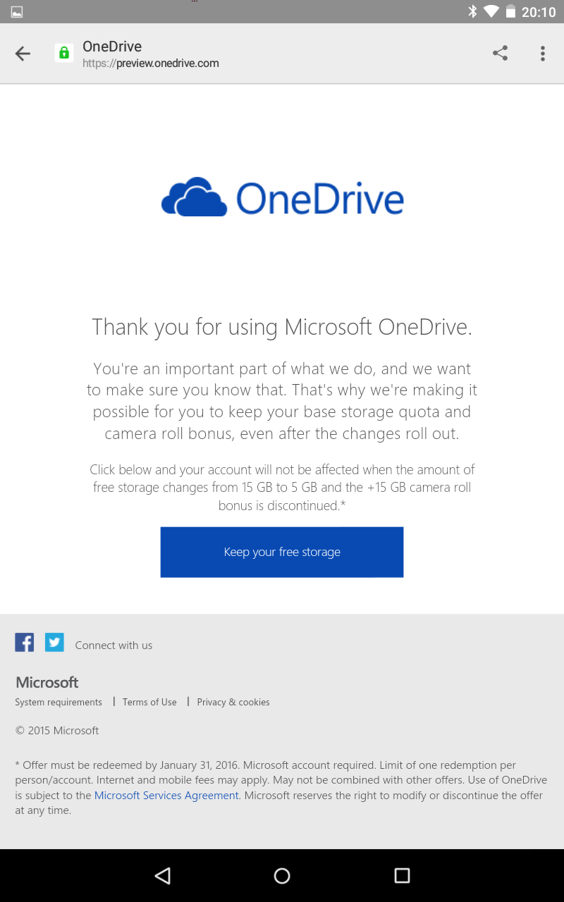Open Privacy & cookies link
564x902 pixels.
(233, 702)
